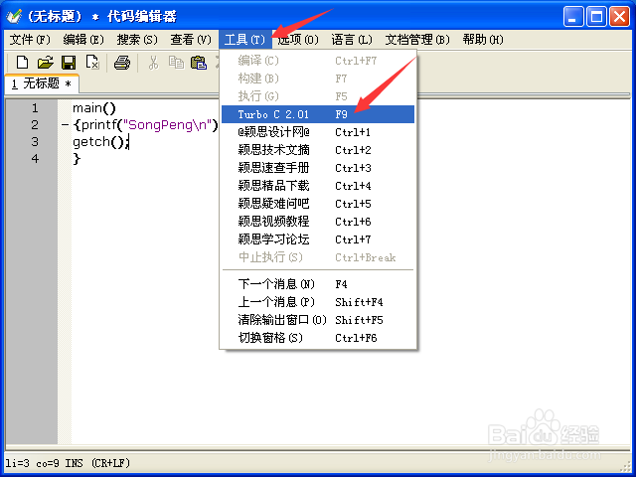Screen dimensions: 636x477
Task: Open the 语言(L) menu
Action: tap(352, 40)
